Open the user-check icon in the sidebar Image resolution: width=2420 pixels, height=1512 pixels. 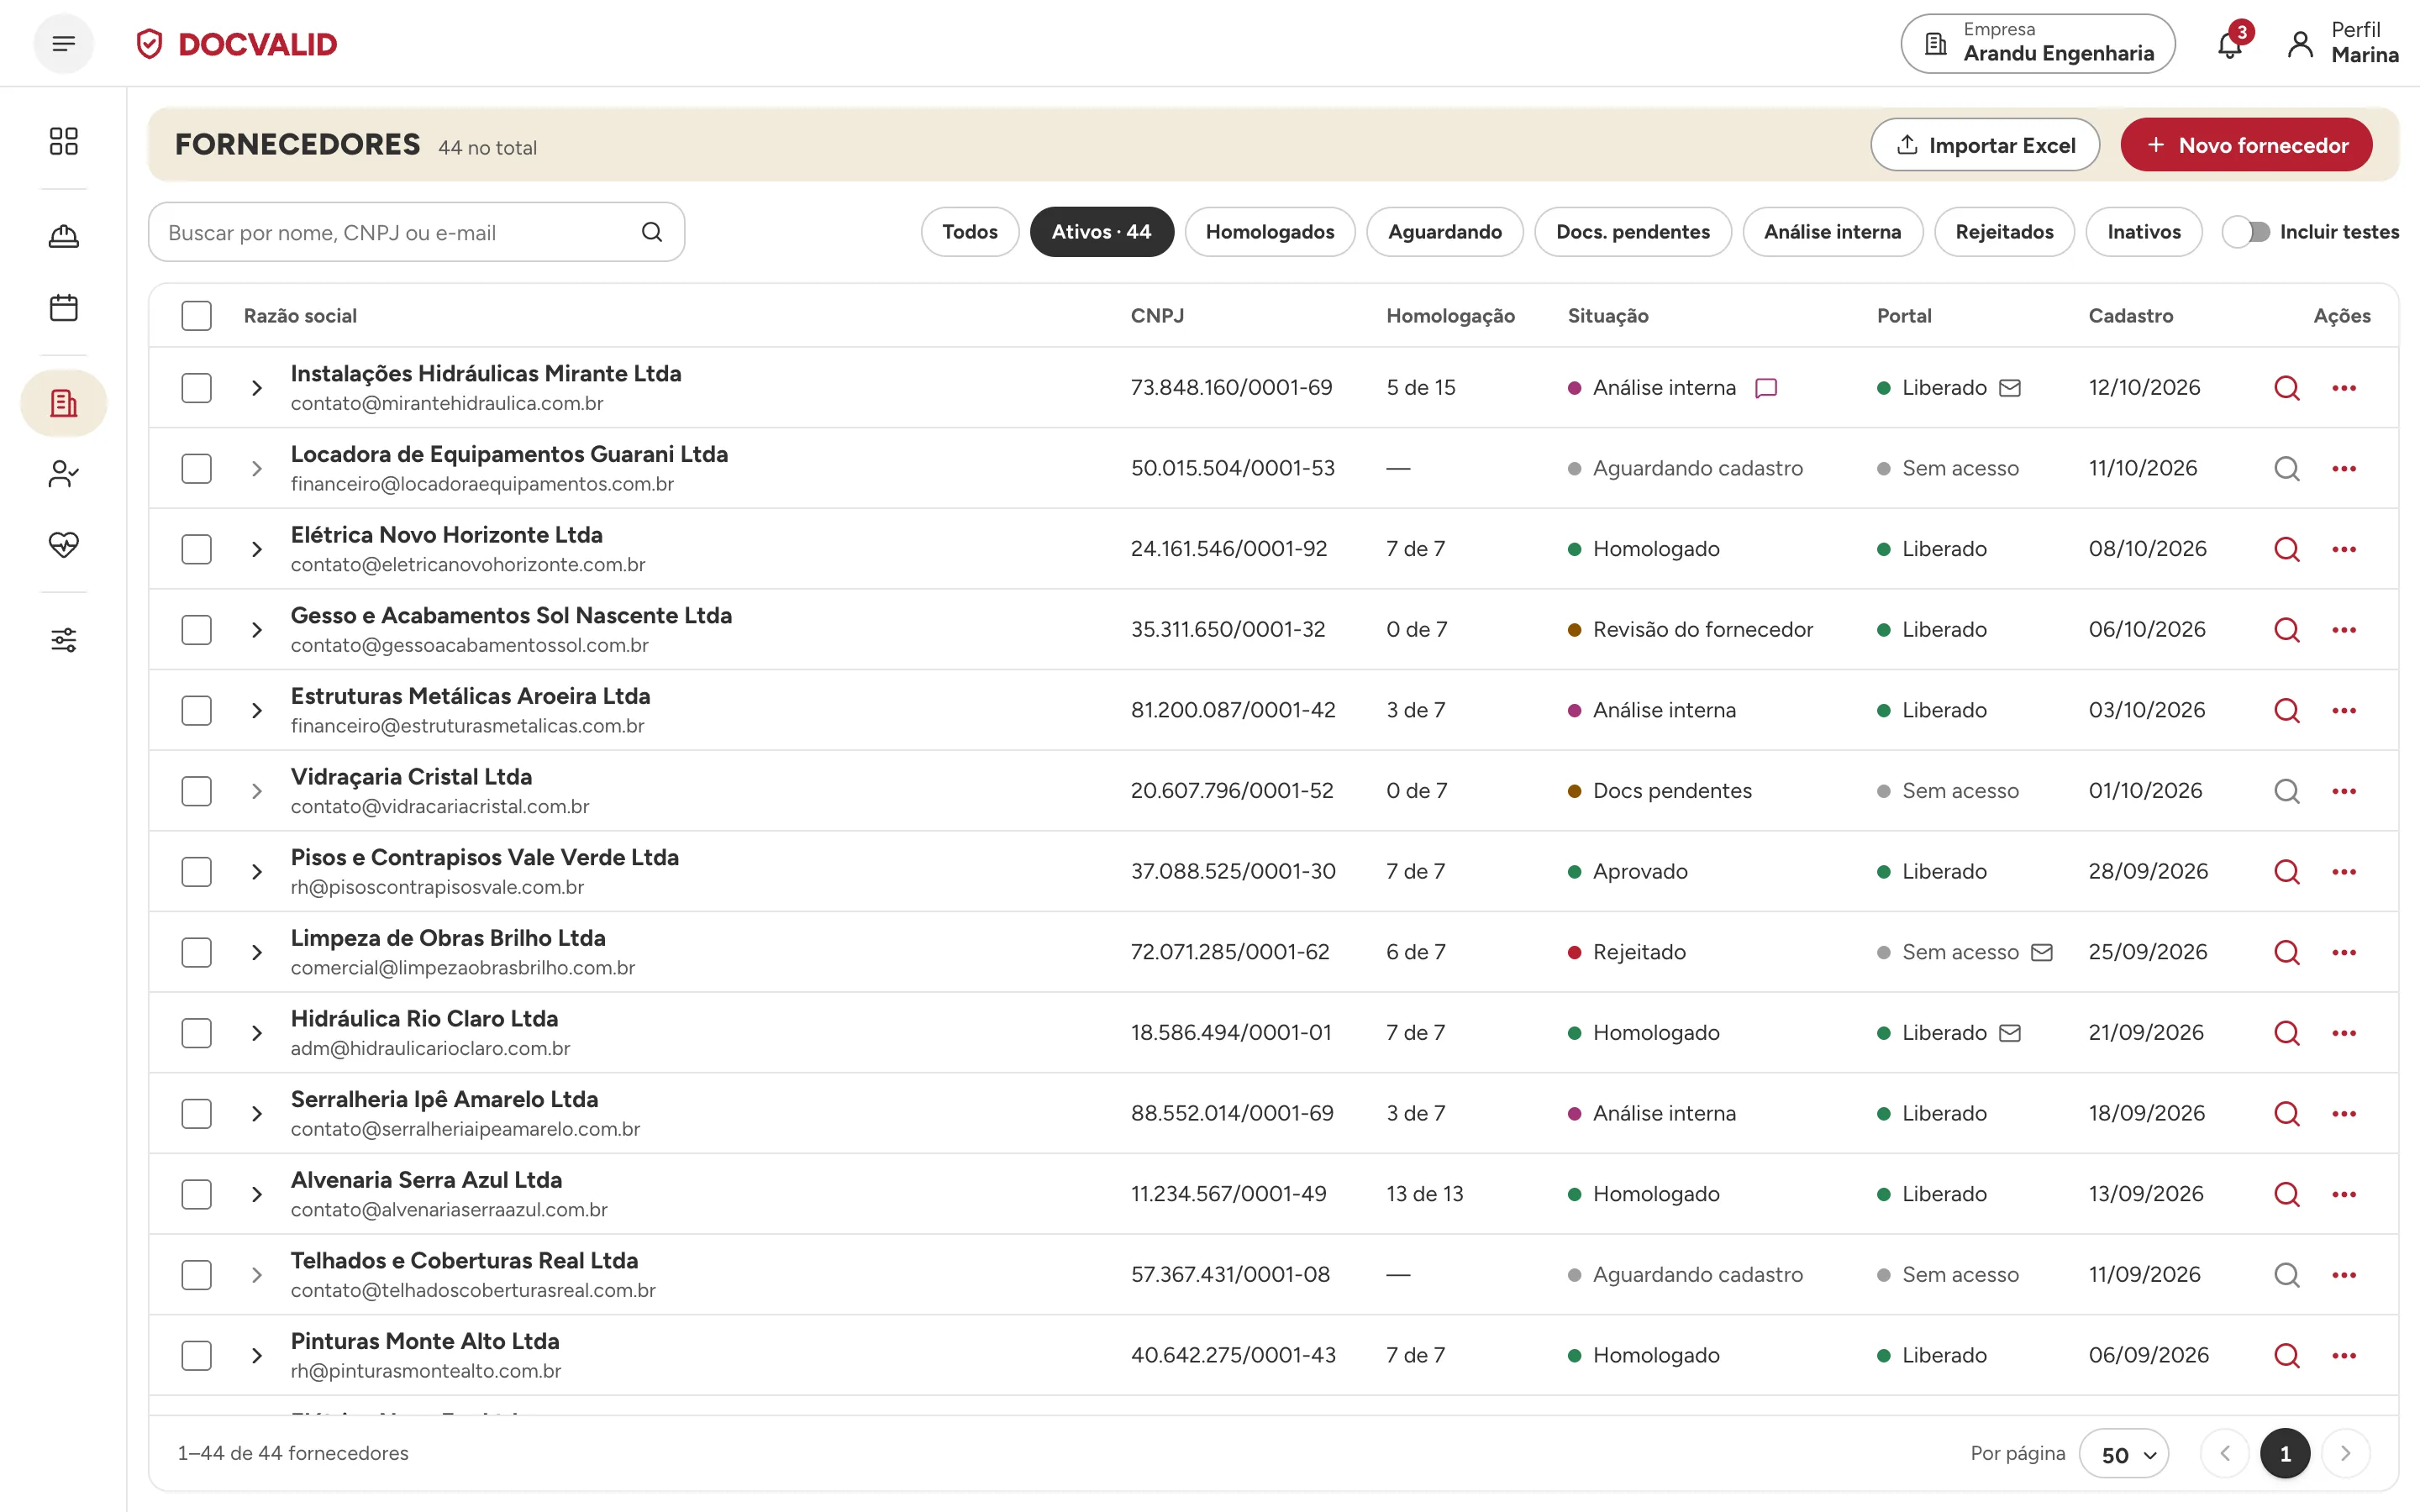pyautogui.click(x=64, y=474)
